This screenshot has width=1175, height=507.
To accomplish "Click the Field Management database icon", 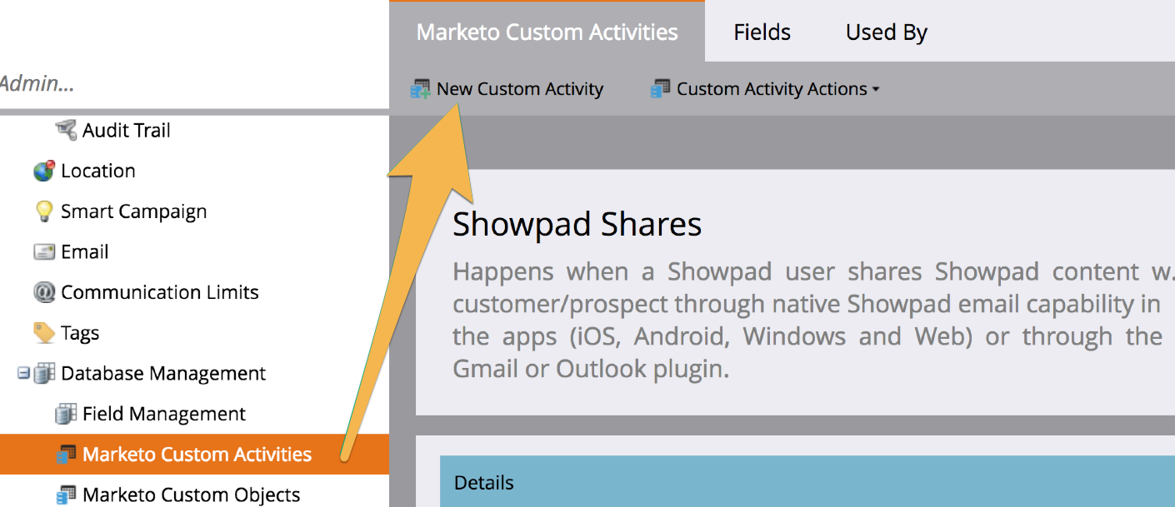I will click(x=66, y=414).
